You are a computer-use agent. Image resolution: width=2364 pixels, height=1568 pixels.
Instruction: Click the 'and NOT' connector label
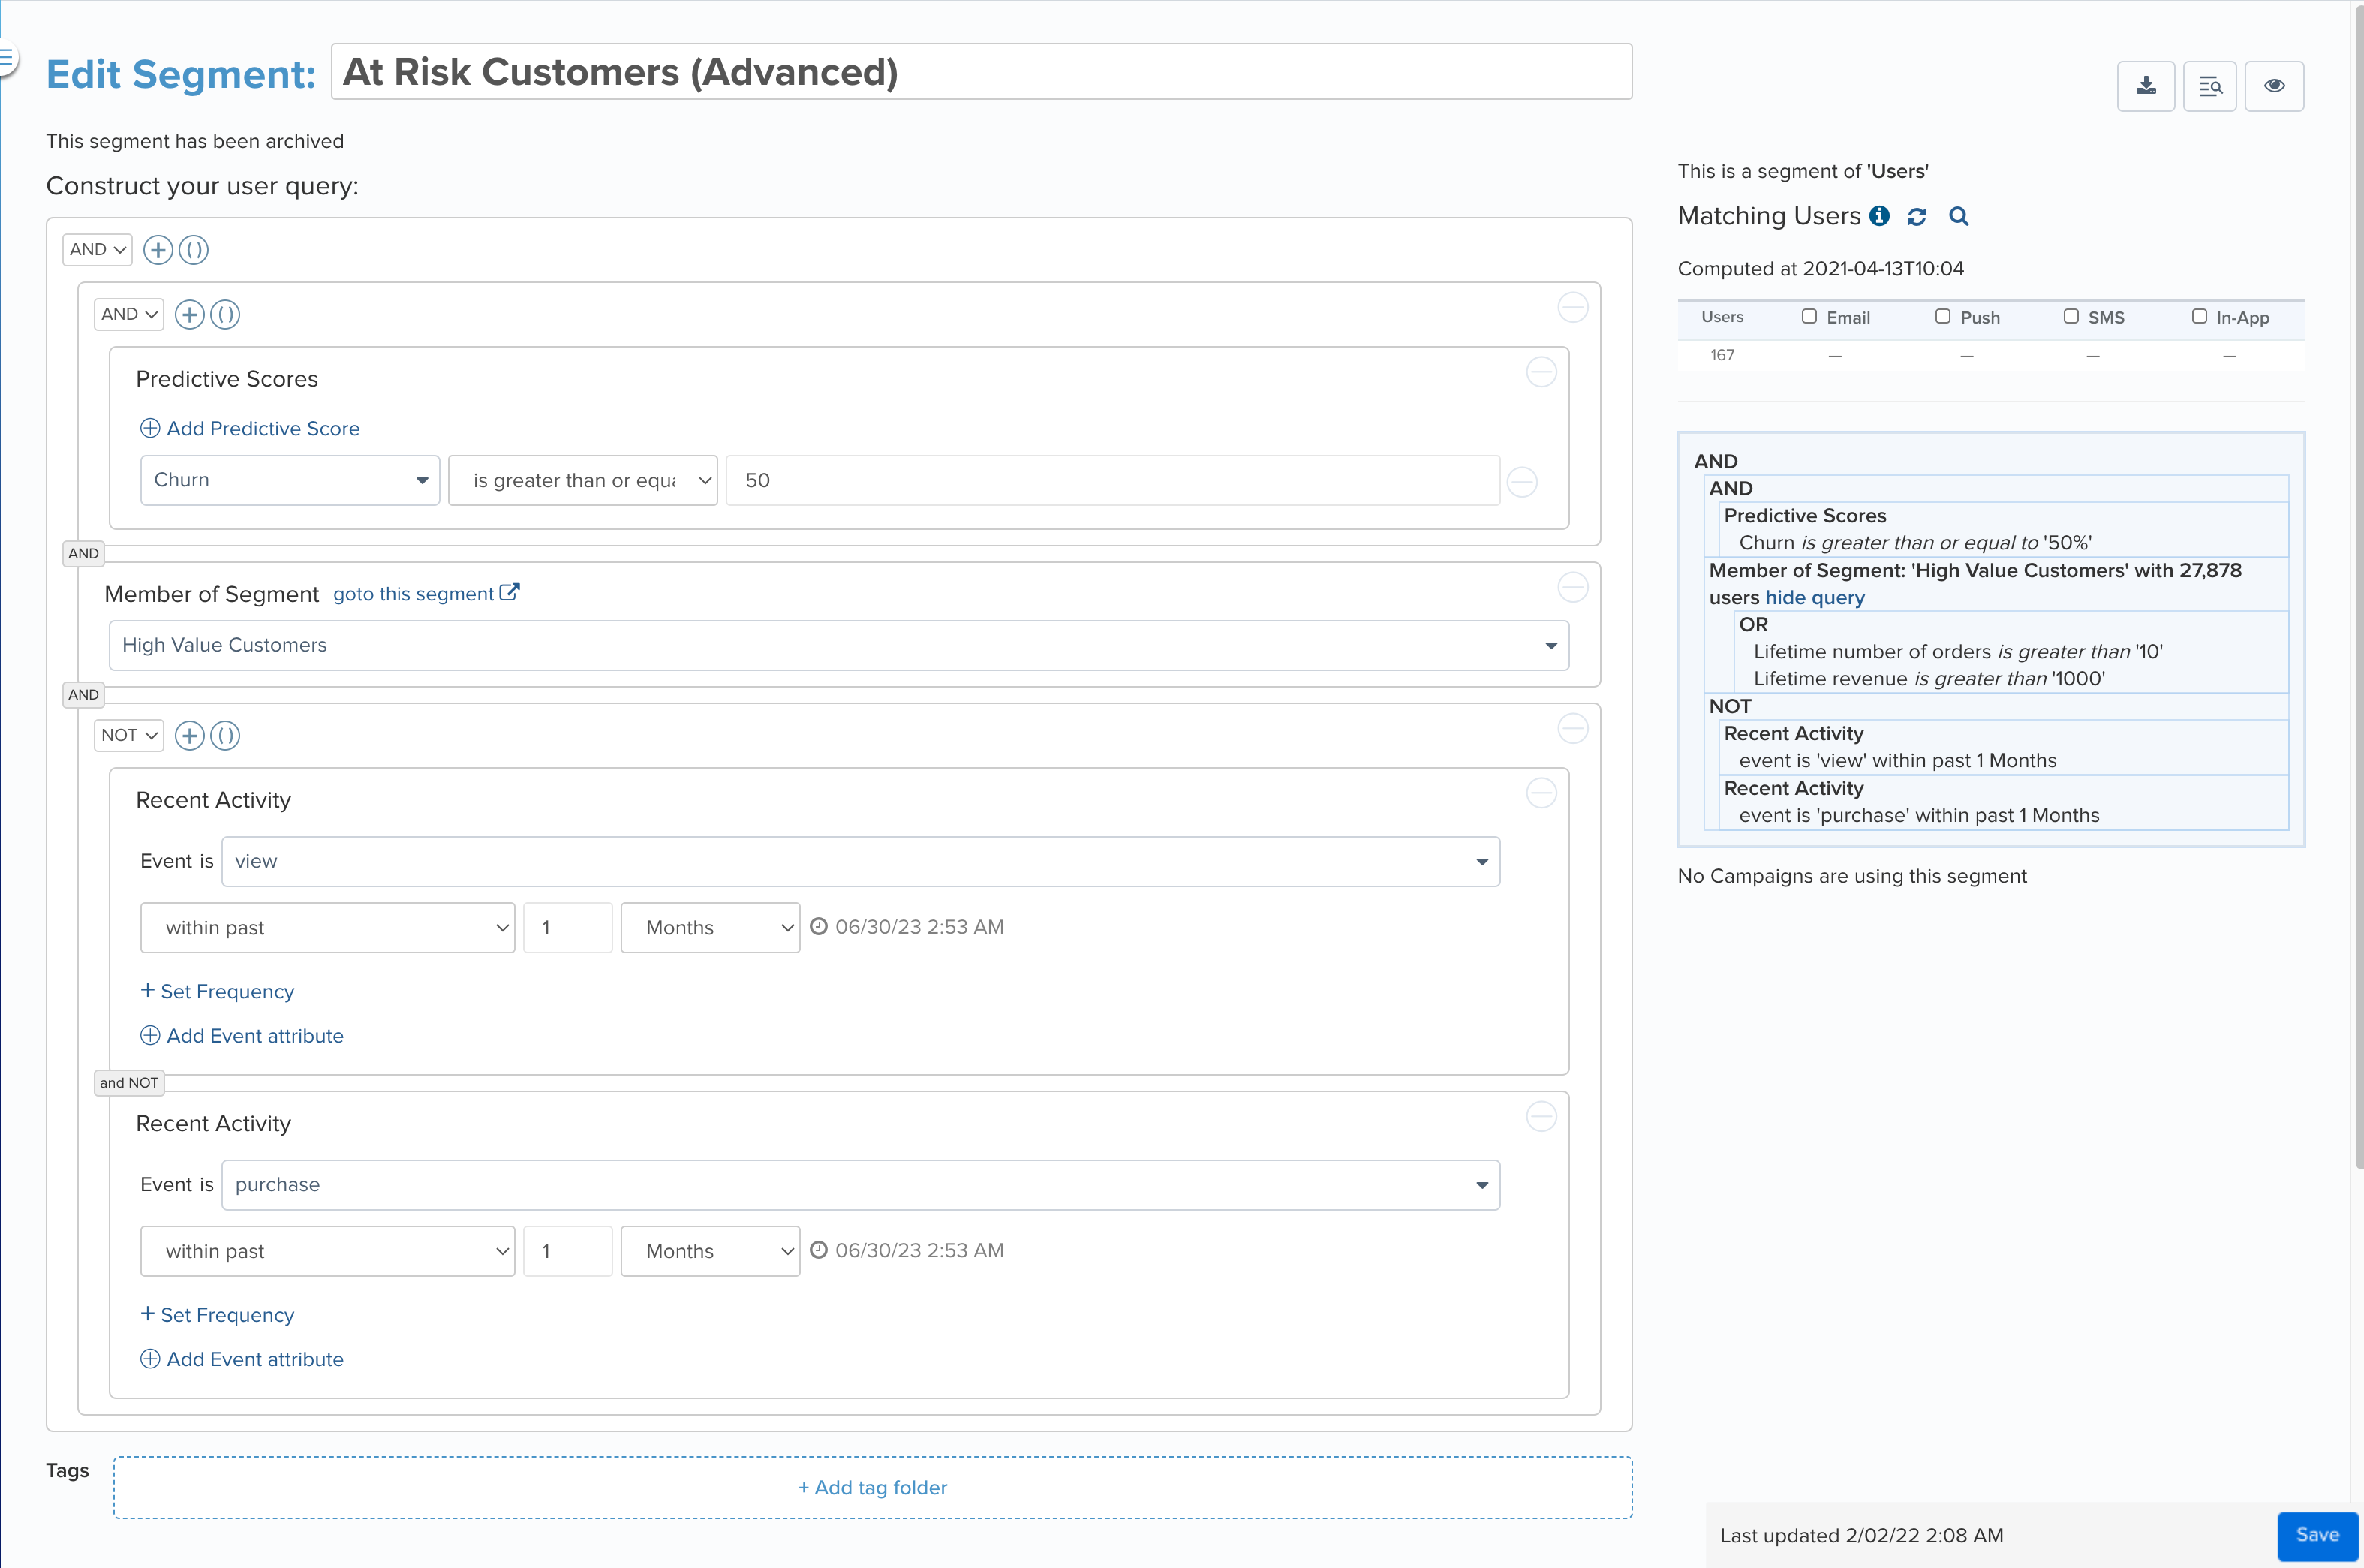tap(129, 1082)
